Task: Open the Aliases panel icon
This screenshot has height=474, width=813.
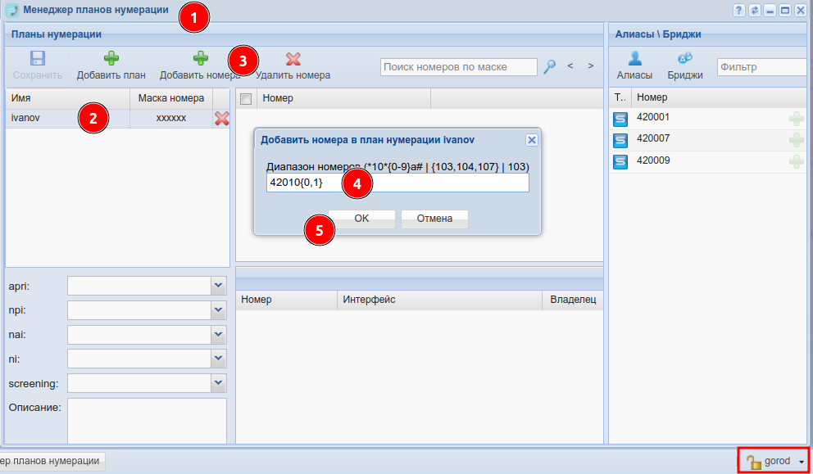Action: tap(634, 59)
